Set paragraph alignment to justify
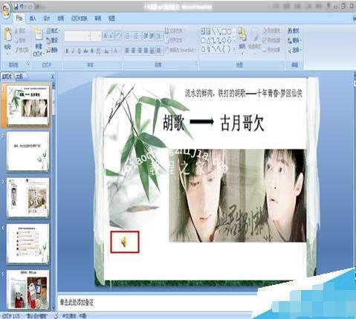The image size is (356, 319). coord(146,51)
